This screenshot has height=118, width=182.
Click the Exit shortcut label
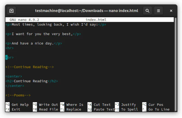tap(16, 109)
